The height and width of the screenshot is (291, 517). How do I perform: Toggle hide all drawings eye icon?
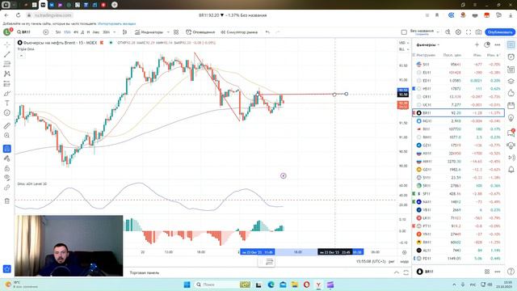point(7,178)
